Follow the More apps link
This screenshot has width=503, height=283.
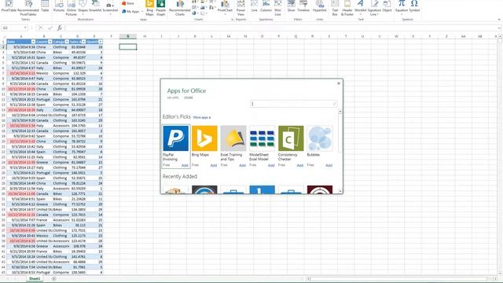[x=202, y=117]
